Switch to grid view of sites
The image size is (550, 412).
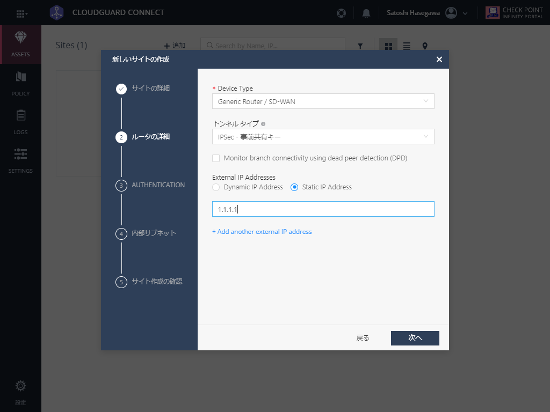388,46
